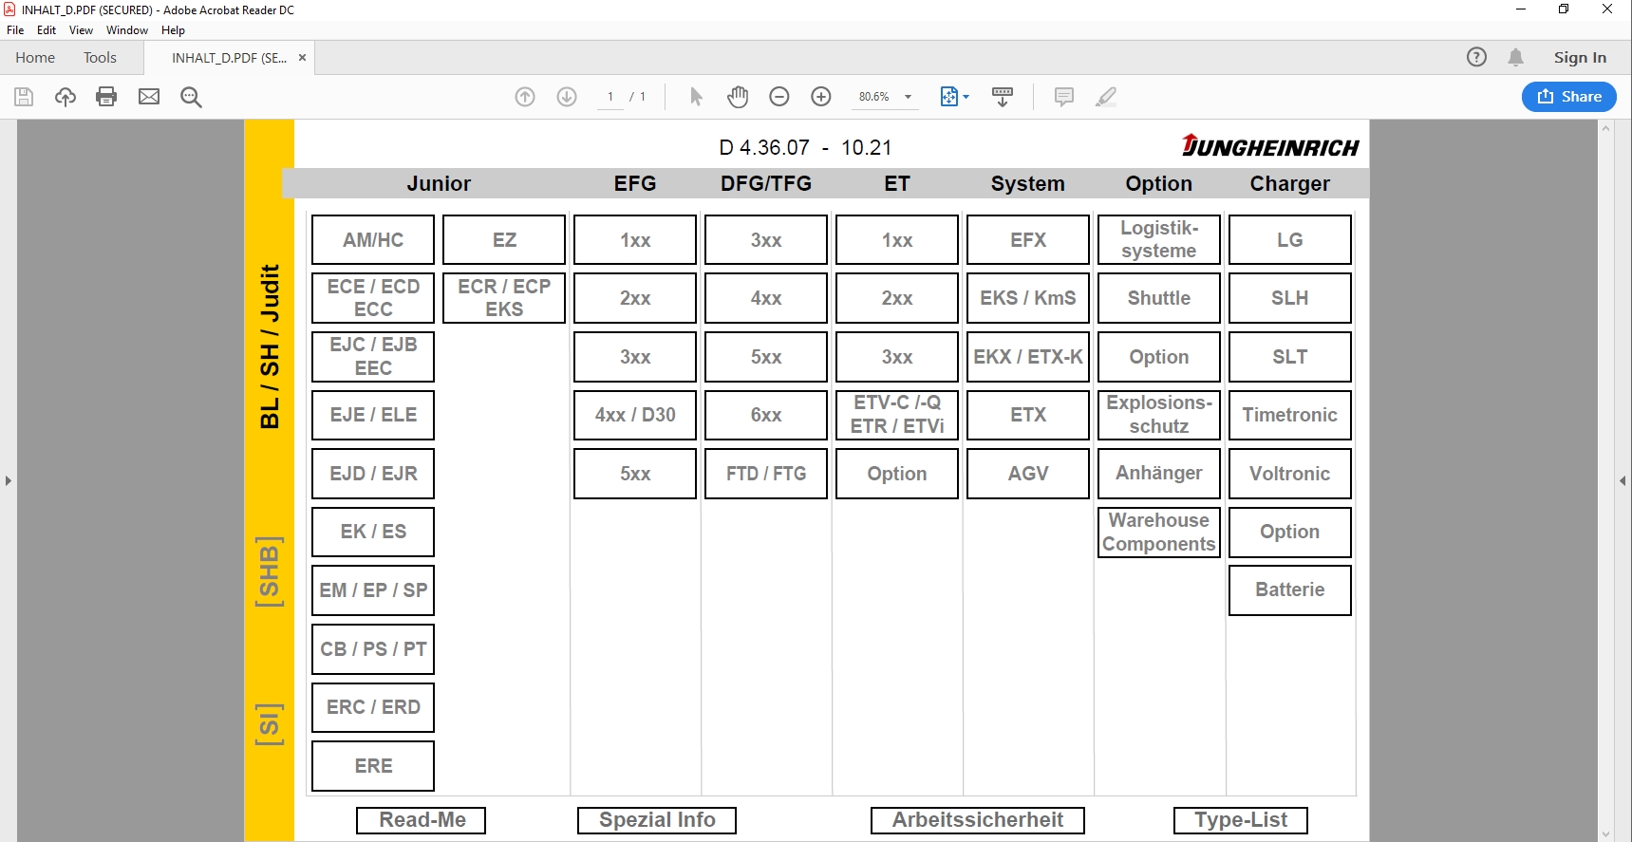1632x842 pixels.
Task: Open the Edit menu
Action: [47, 30]
